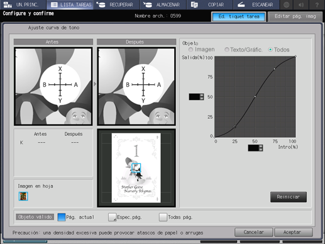The height and width of the screenshot is (244, 325).
Task: Select Todos object radio button
Action: (x=270, y=50)
